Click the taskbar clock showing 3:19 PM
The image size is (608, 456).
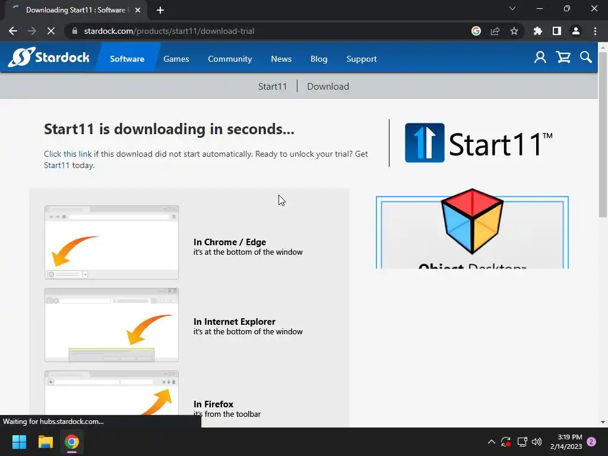click(566, 442)
